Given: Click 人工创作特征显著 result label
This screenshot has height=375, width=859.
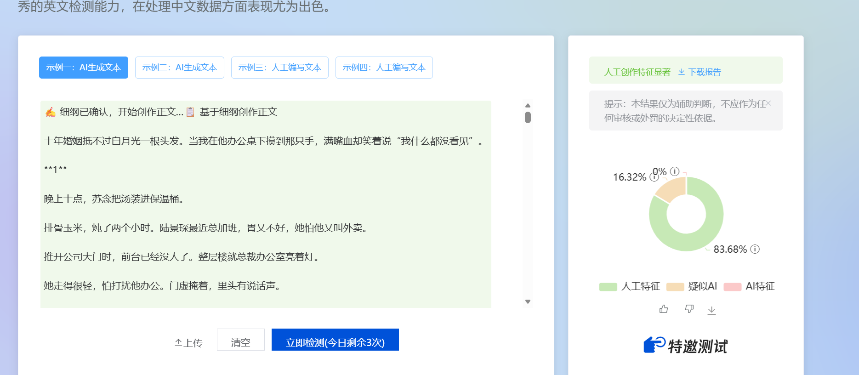Looking at the screenshot, I should (x=637, y=72).
